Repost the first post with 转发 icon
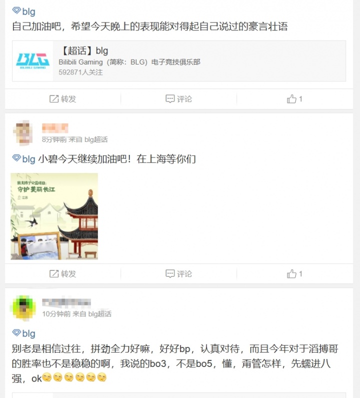The image size is (360, 398). click(x=62, y=98)
